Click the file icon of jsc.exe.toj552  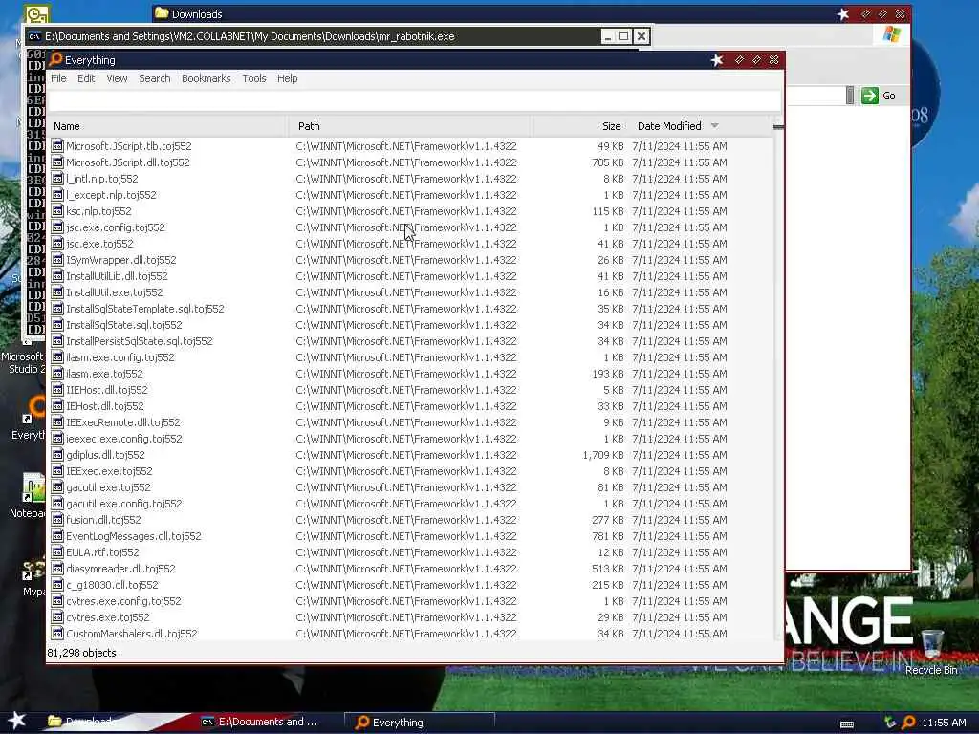[57, 244]
